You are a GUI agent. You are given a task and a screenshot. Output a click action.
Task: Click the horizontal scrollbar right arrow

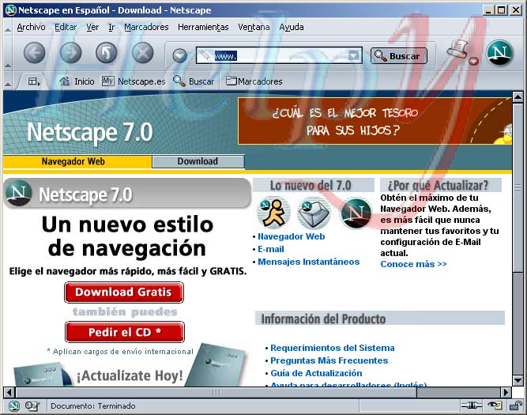click(506, 392)
